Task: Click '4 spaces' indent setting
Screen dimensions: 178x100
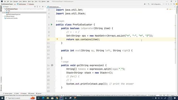Action: (172, 95)
